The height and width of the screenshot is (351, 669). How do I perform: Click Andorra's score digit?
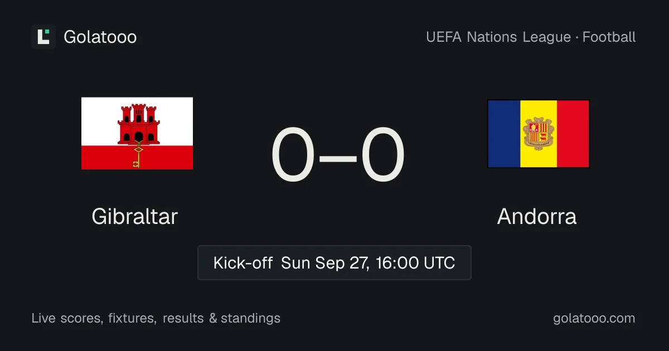pos(382,155)
